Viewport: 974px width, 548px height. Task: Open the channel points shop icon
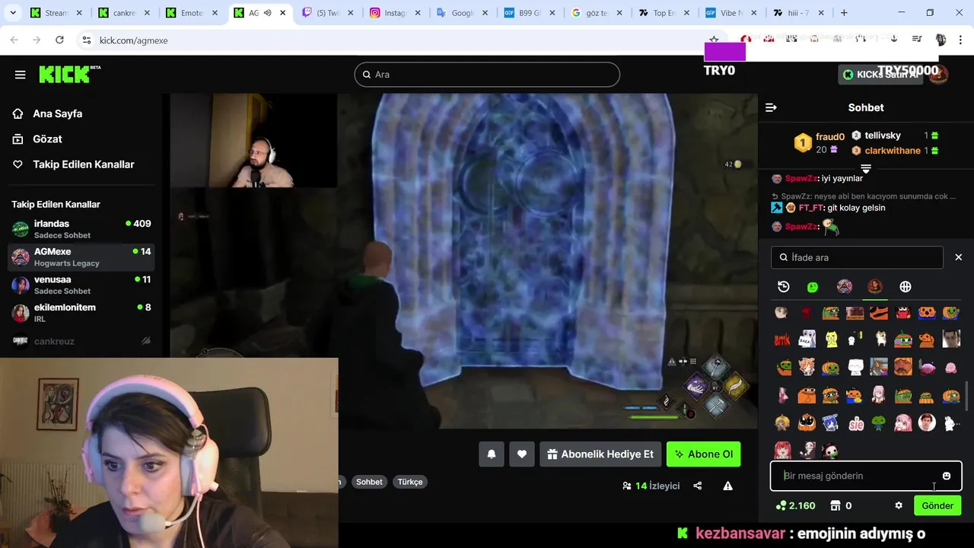(836, 505)
